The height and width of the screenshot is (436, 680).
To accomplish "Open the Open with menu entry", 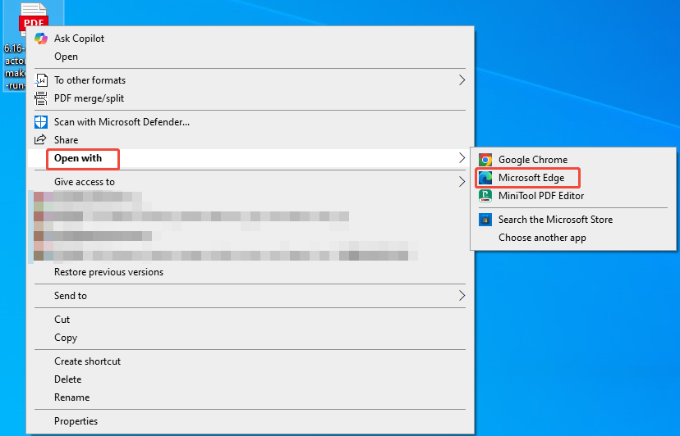I will pyautogui.click(x=250, y=158).
